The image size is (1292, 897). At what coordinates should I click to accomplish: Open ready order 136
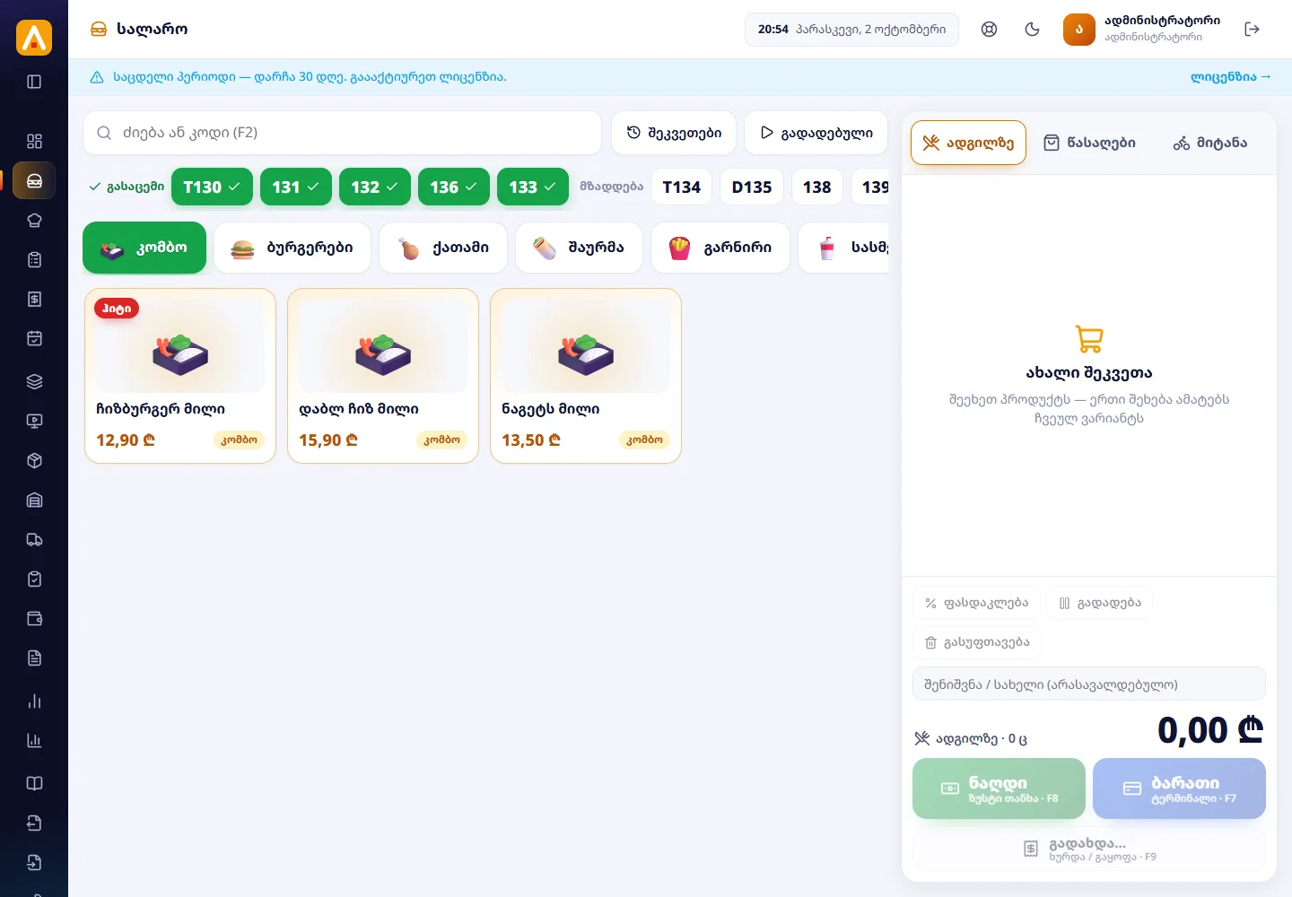point(454,187)
